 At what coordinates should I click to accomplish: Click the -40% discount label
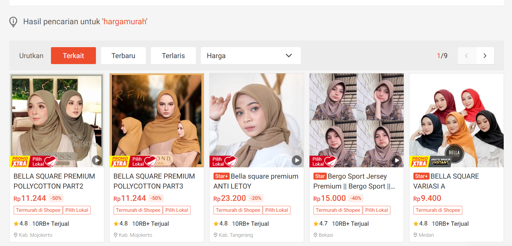[x=356, y=198]
